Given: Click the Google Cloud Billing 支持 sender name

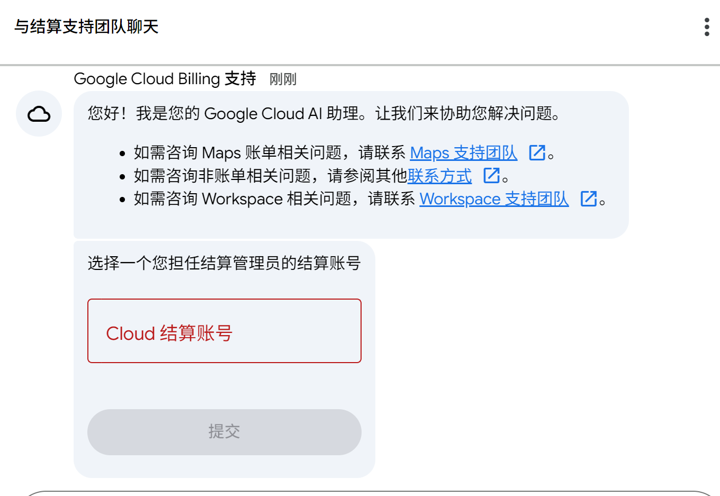Looking at the screenshot, I should coord(165,79).
